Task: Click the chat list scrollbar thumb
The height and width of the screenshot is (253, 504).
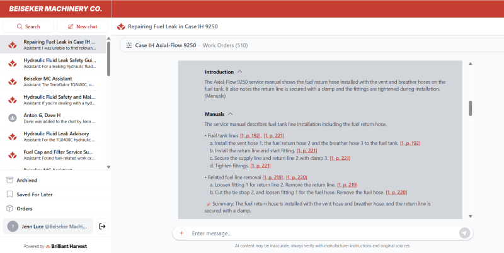Action: pos(108,59)
